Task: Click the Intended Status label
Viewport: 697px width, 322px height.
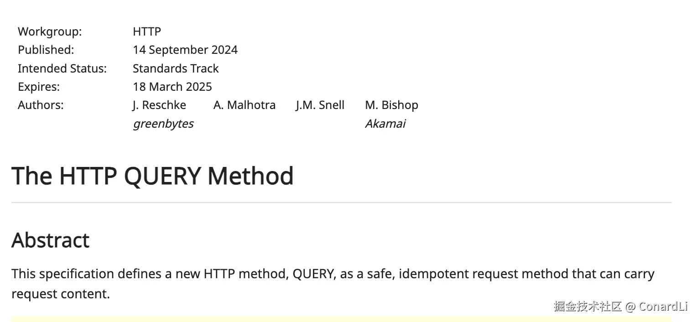Action: [x=62, y=68]
